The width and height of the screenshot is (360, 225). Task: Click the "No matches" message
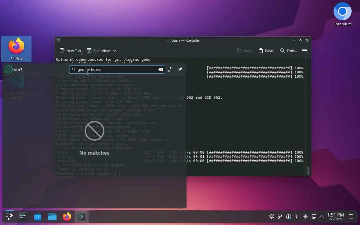coord(94,153)
